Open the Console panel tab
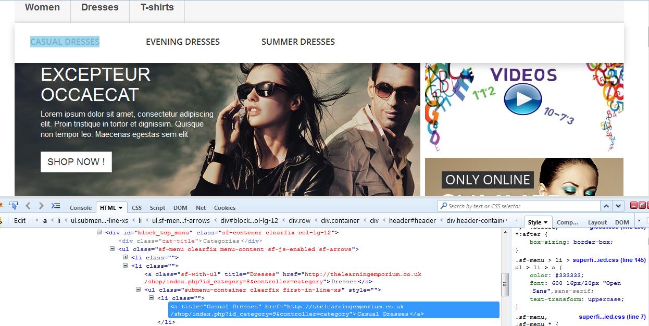Screen dimensions: 649x326 [x=81, y=208]
